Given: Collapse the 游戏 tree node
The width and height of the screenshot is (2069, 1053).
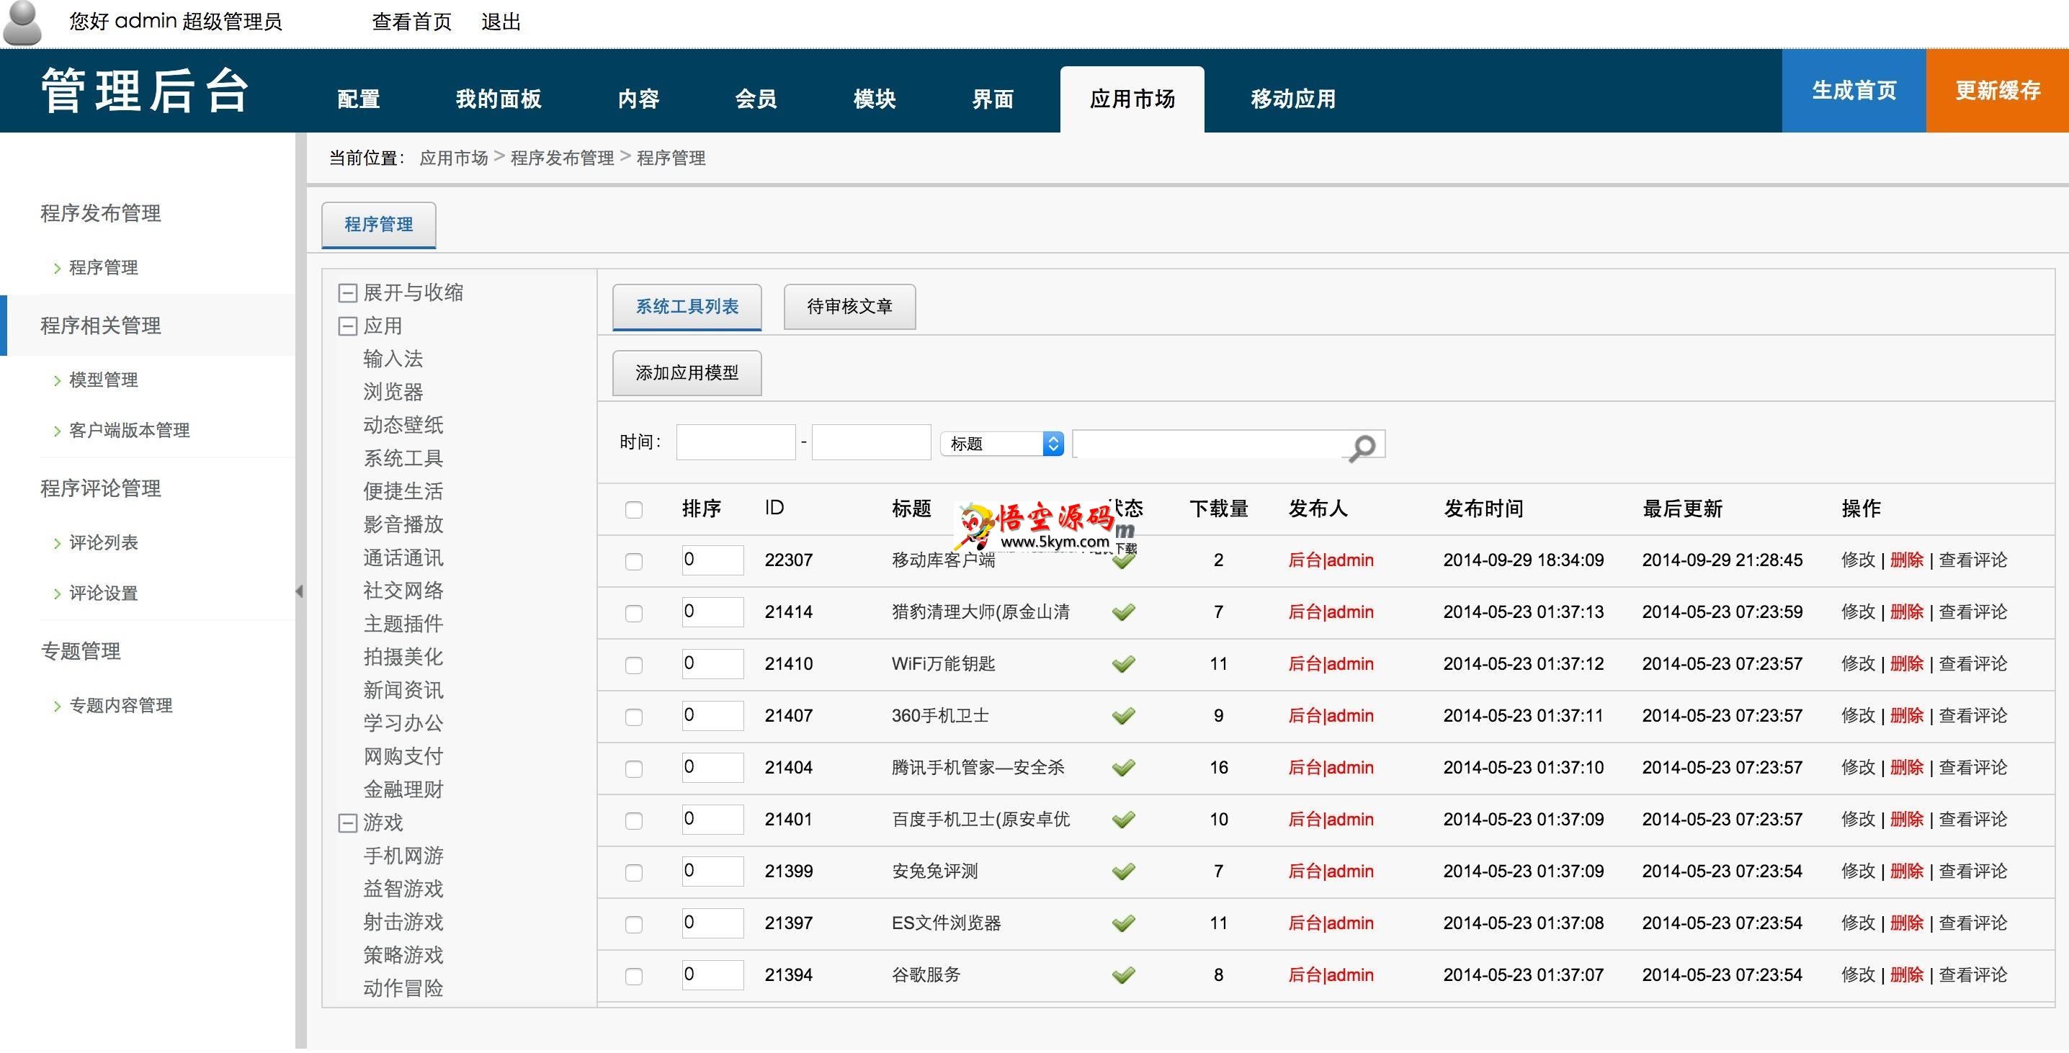Looking at the screenshot, I should pyautogui.click(x=347, y=823).
